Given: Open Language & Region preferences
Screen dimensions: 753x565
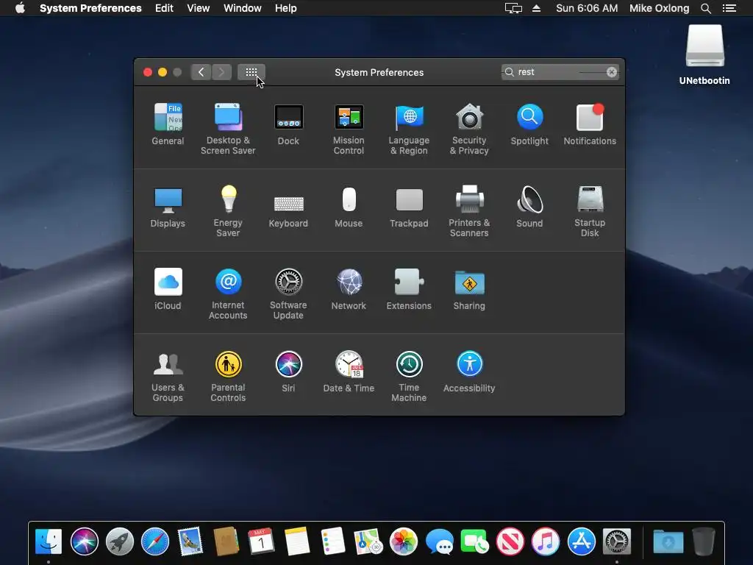Looking at the screenshot, I should point(409,129).
